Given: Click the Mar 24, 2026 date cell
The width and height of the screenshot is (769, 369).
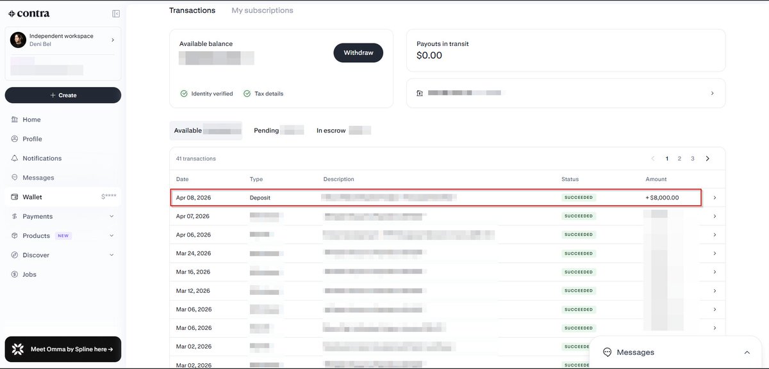Looking at the screenshot, I should point(194,253).
